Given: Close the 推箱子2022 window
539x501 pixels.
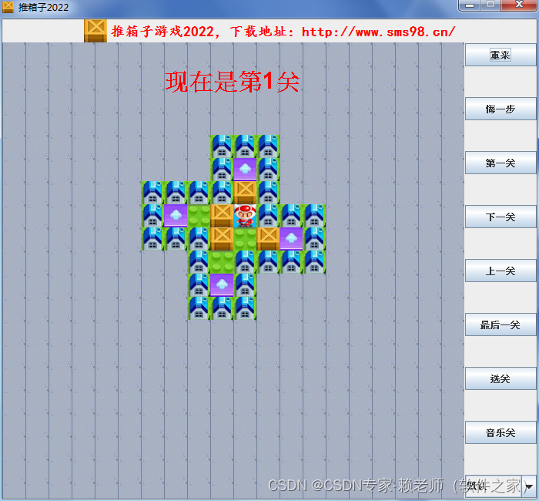Looking at the screenshot, I should click(x=519, y=5).
